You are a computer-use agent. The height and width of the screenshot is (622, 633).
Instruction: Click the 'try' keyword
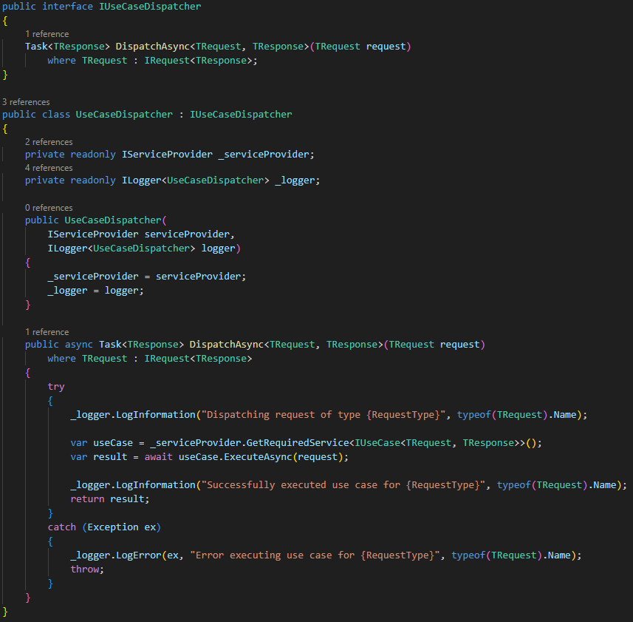pos(56,387)
